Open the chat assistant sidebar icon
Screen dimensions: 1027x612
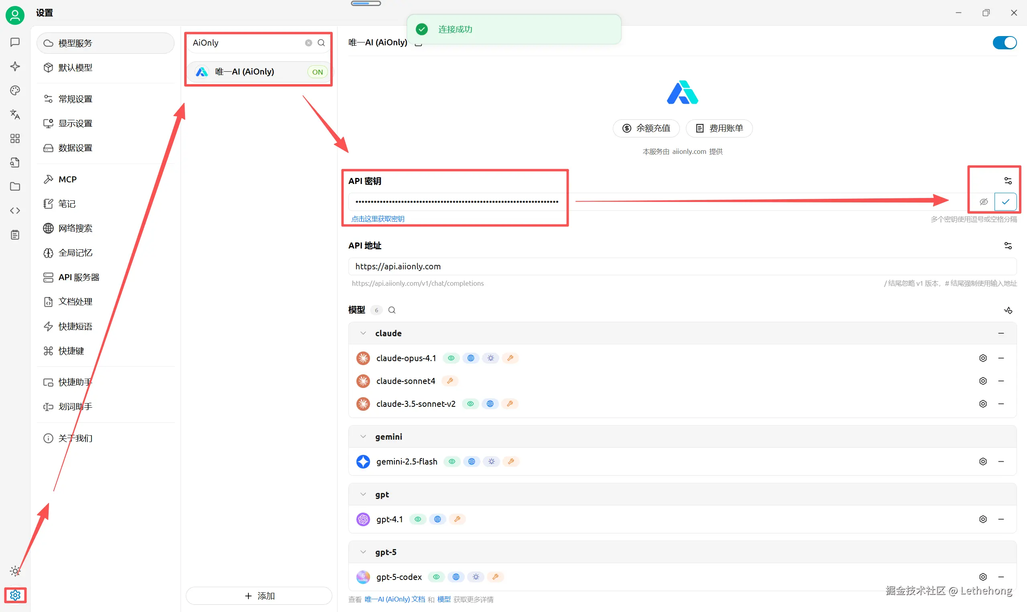point(15,42)
